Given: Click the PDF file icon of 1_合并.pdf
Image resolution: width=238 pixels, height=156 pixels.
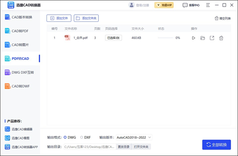Looking at the screenshot, I should pyautogui.click(x=67, y=38).
